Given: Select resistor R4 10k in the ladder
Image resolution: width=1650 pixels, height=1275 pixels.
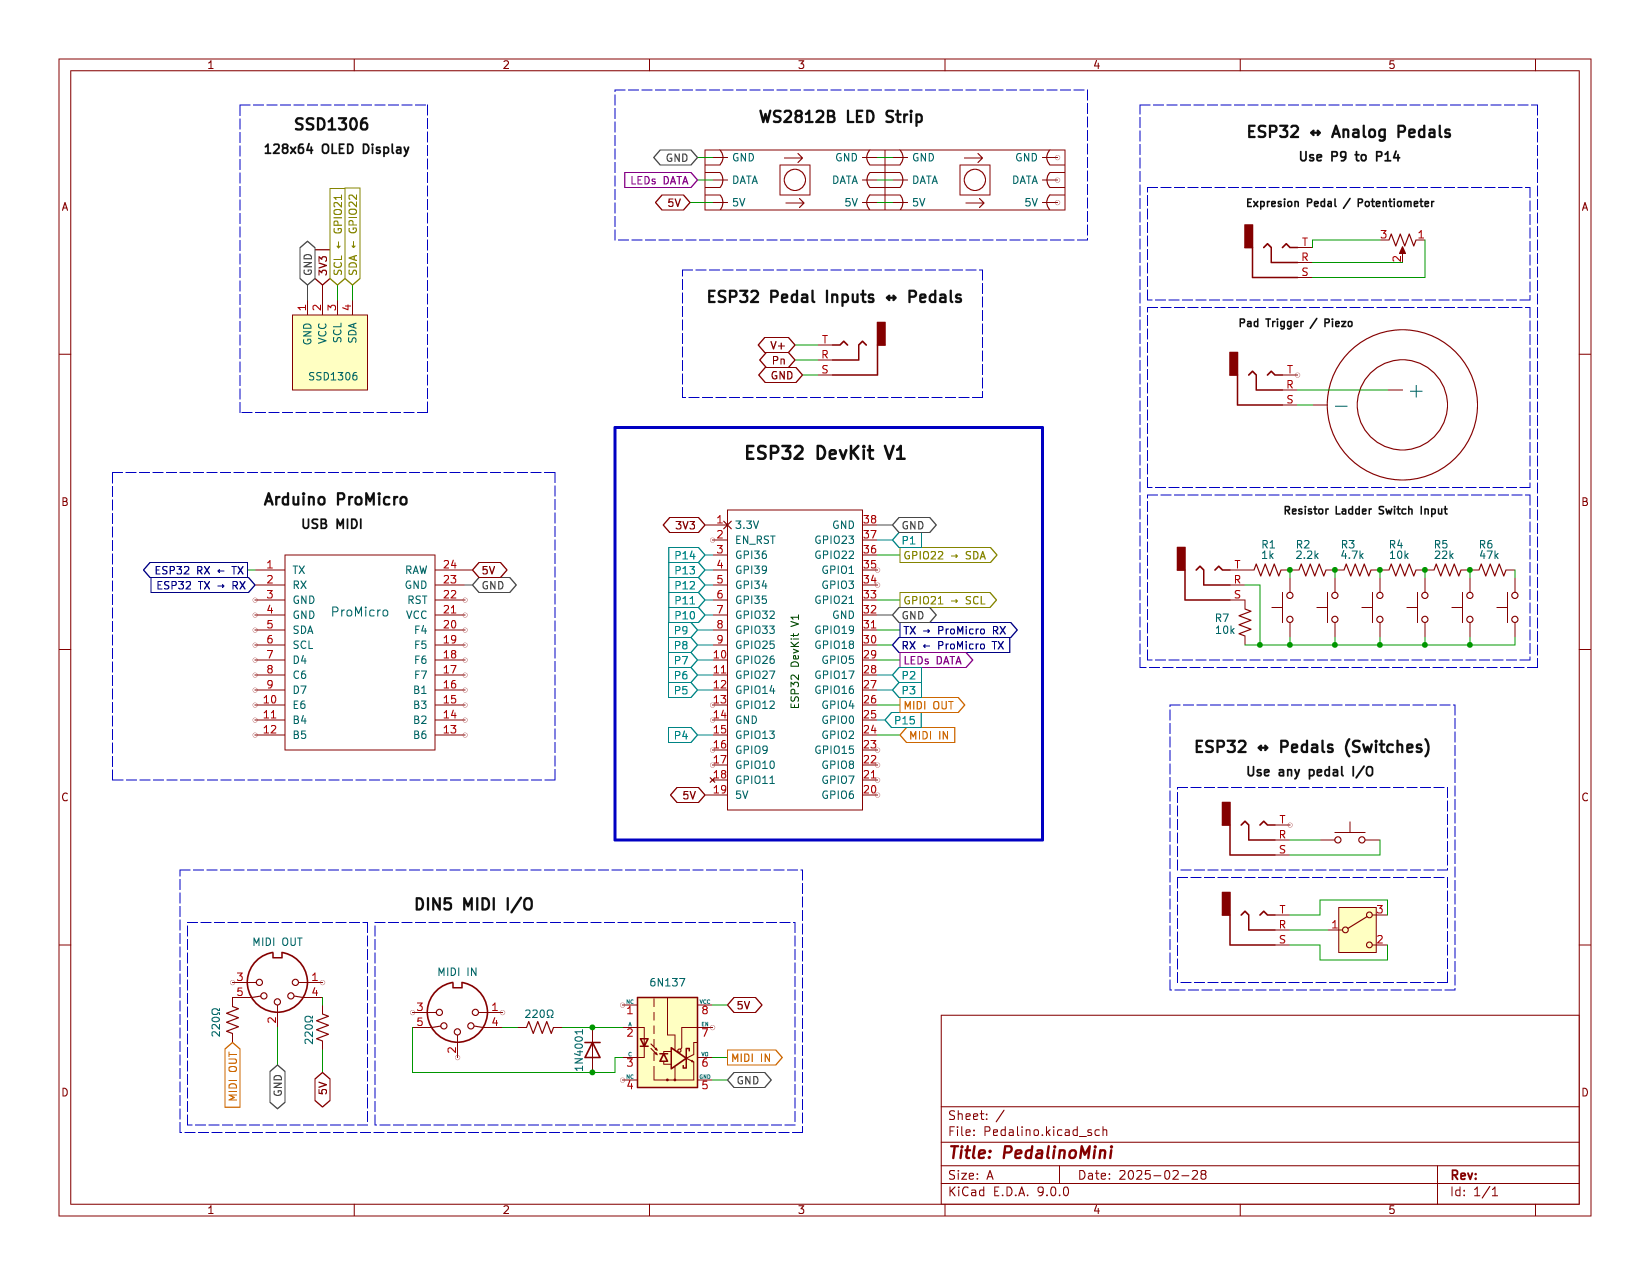Looking at the screenshot, I should click(1403, 570).
